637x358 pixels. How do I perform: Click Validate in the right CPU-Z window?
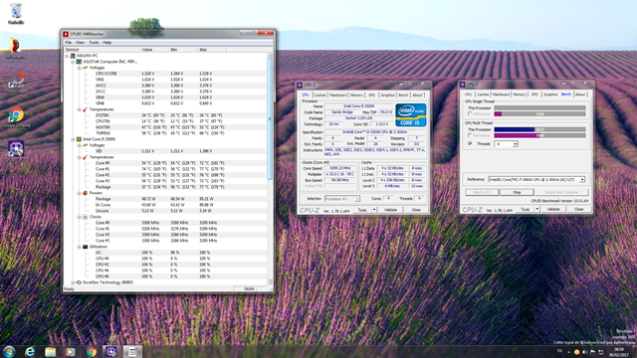tap(553, 209)
